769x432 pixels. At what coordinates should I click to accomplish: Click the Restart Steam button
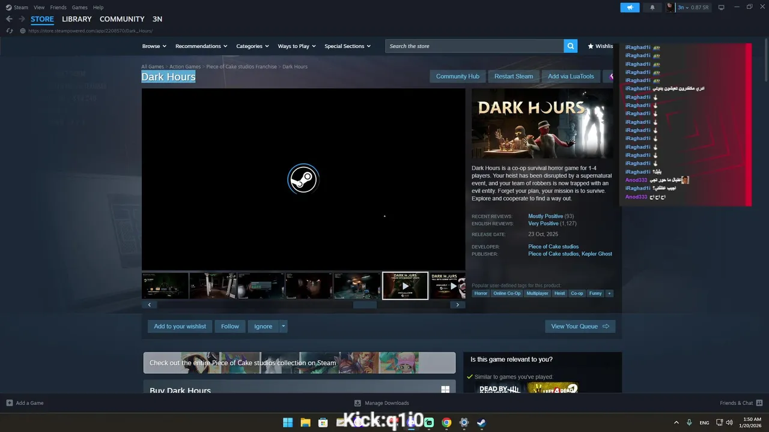pyautogui.click(x=514, y=76)
